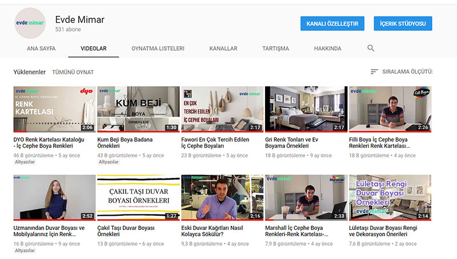Go to the Kanallar tab
Screen dimensions: 457x259
point(223,48)
